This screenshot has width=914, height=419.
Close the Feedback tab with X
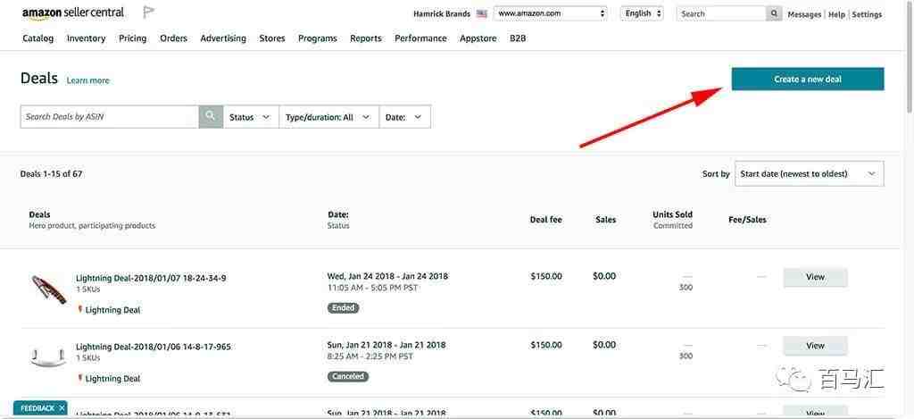point(62,408)
